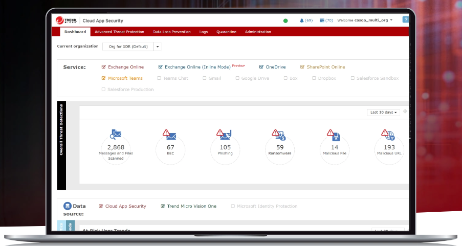Open the Advanced Threat Protection menu
Screen dimensions: 462x246
click(x=119, y=32)
